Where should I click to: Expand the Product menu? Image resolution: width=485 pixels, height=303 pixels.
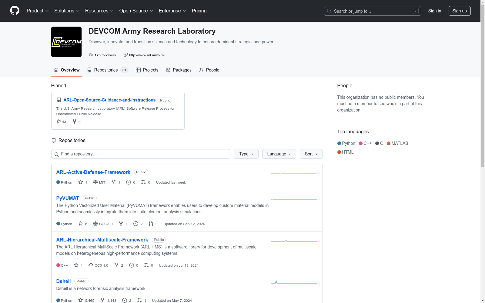(38, 11)
